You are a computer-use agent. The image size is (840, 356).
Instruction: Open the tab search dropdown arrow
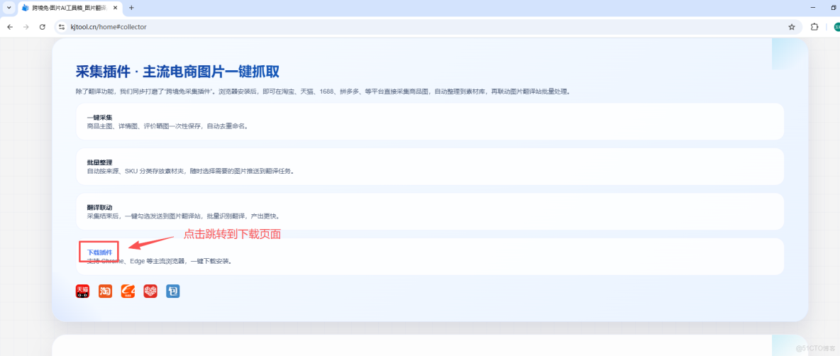(x=9, y=8)
